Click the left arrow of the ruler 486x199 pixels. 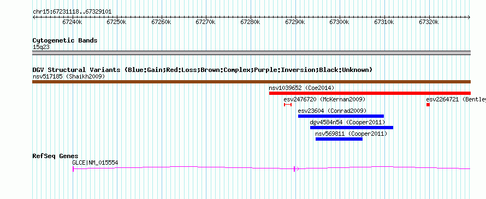(x=34, y=17)
